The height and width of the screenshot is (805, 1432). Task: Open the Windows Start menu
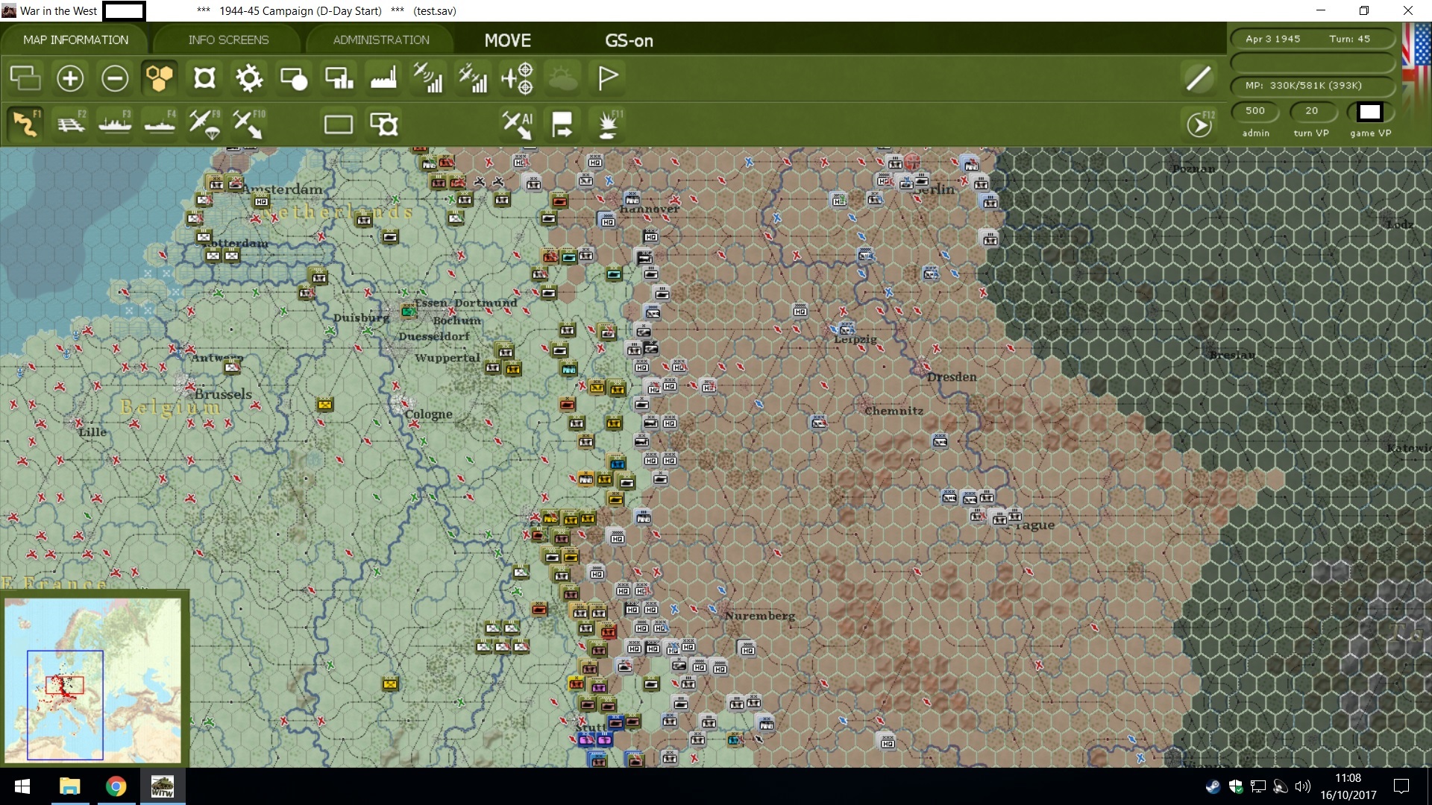(22, 786)
